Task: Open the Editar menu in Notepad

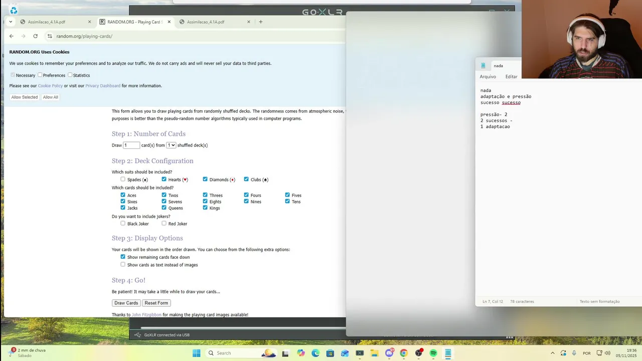Action: tap(511, 77)
